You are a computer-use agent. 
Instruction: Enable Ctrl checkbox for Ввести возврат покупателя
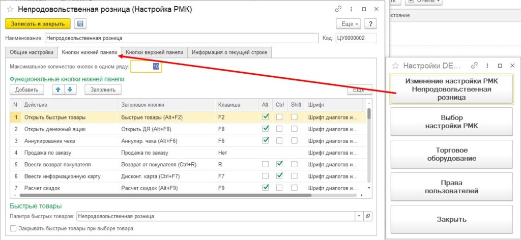coord(279,164)
